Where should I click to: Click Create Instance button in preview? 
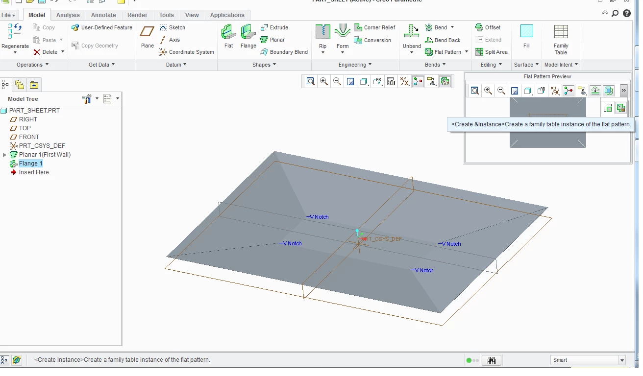[621, 108]
